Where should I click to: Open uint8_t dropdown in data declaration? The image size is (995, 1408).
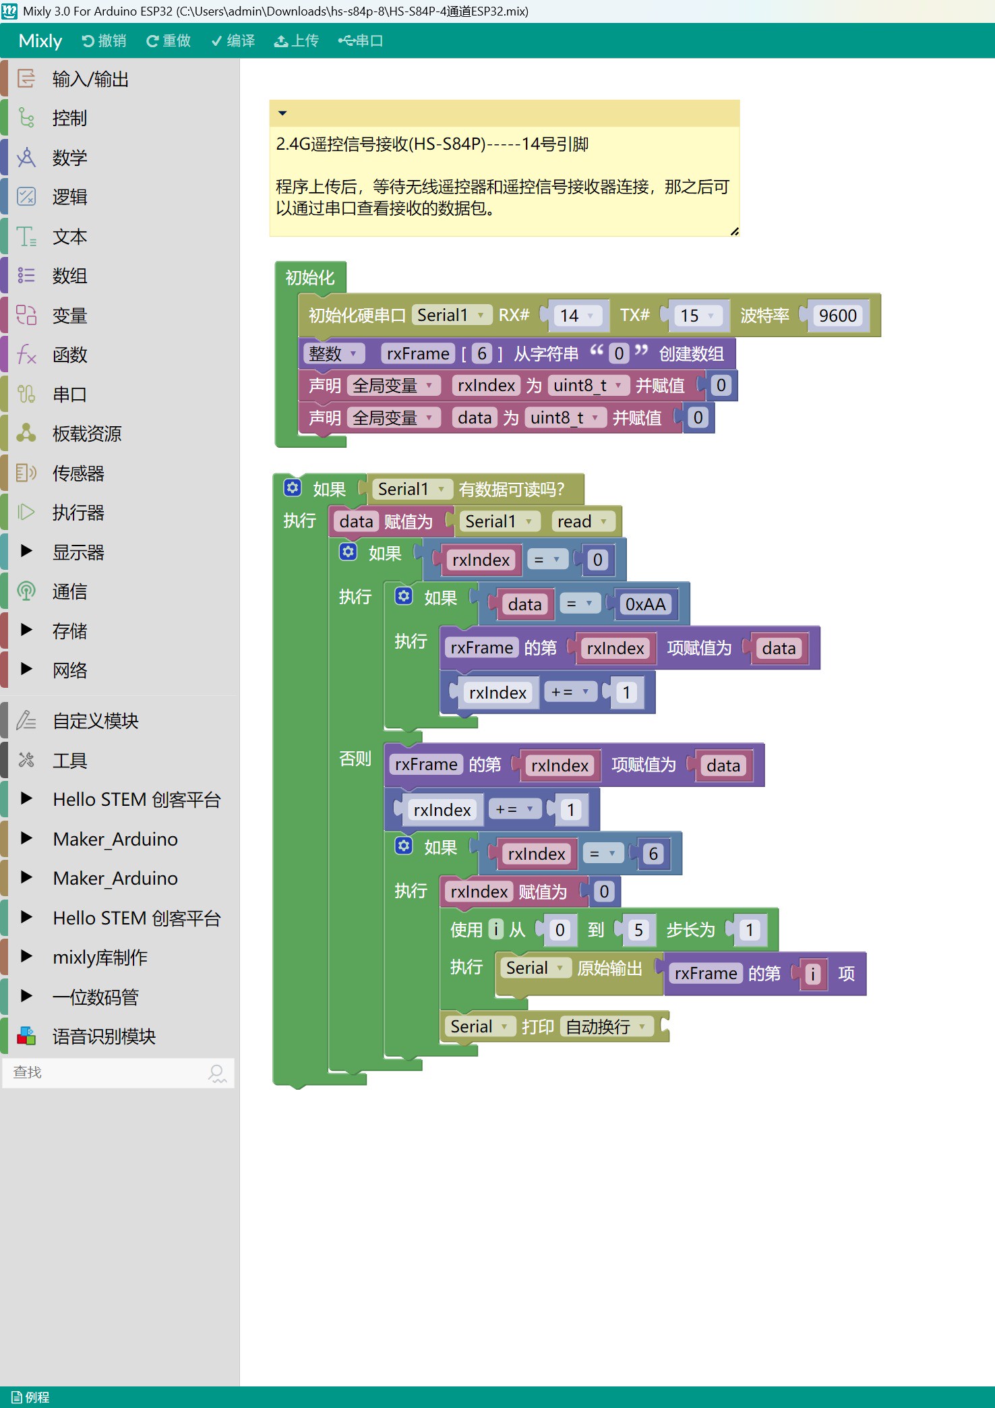pos(566,418)
